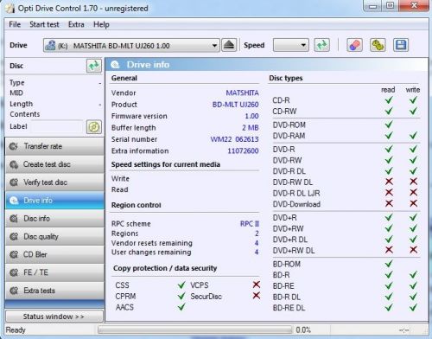
Task: Open the Extra menu
Action: [x=76, y=24]
